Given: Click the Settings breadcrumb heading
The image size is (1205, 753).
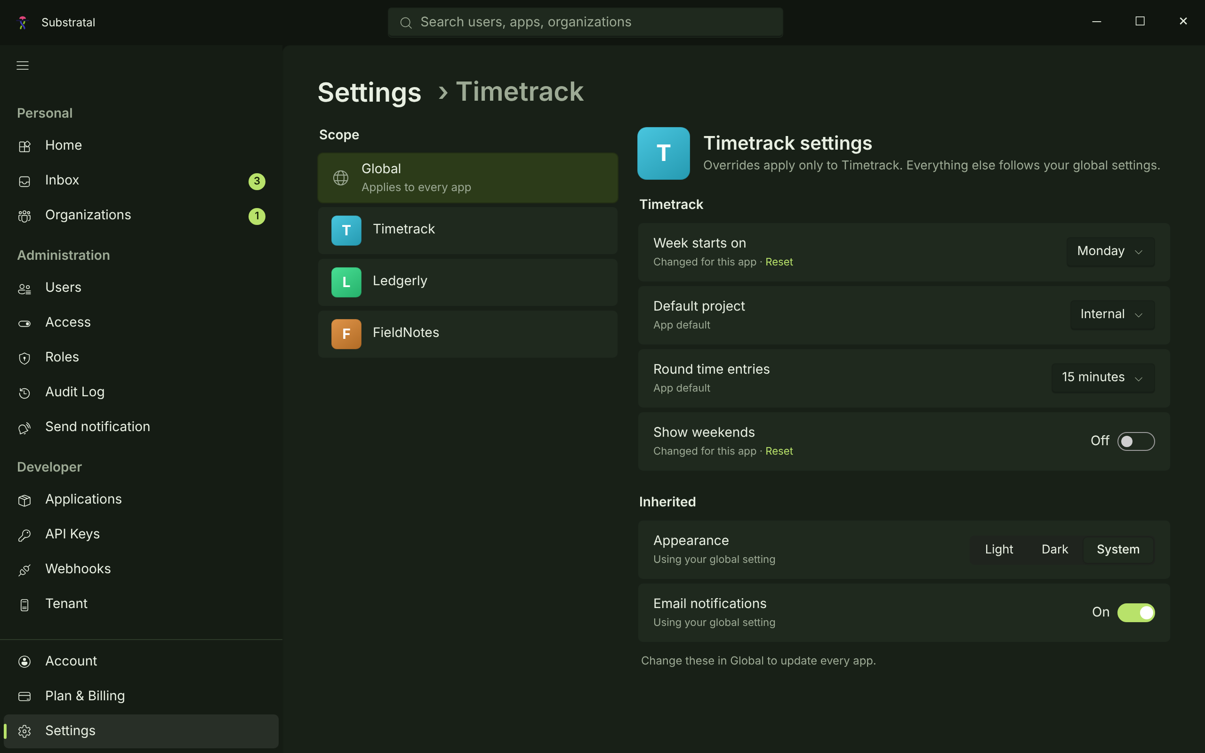Looking at the screenshot, I should coord(370,93).
